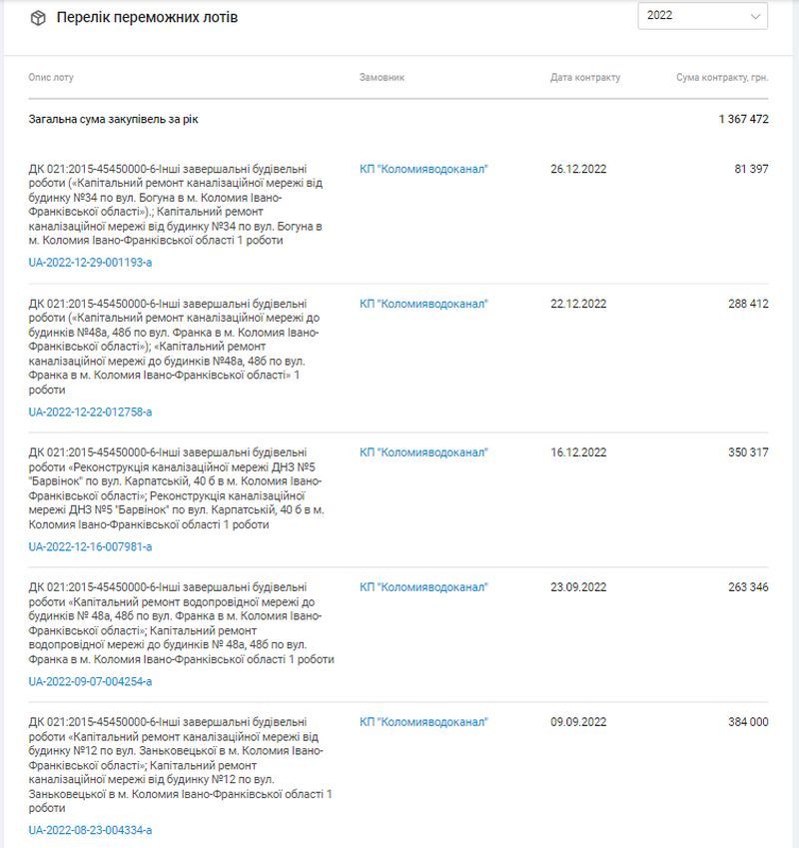The image size is (799, 848).
Task: Open tender link UA-2022-12-16-007981-a
Action: 90,546
